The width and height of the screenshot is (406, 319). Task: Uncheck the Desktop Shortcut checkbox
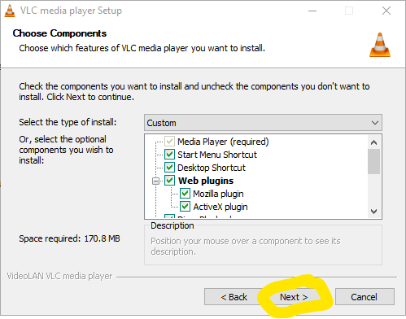(169, 168)
